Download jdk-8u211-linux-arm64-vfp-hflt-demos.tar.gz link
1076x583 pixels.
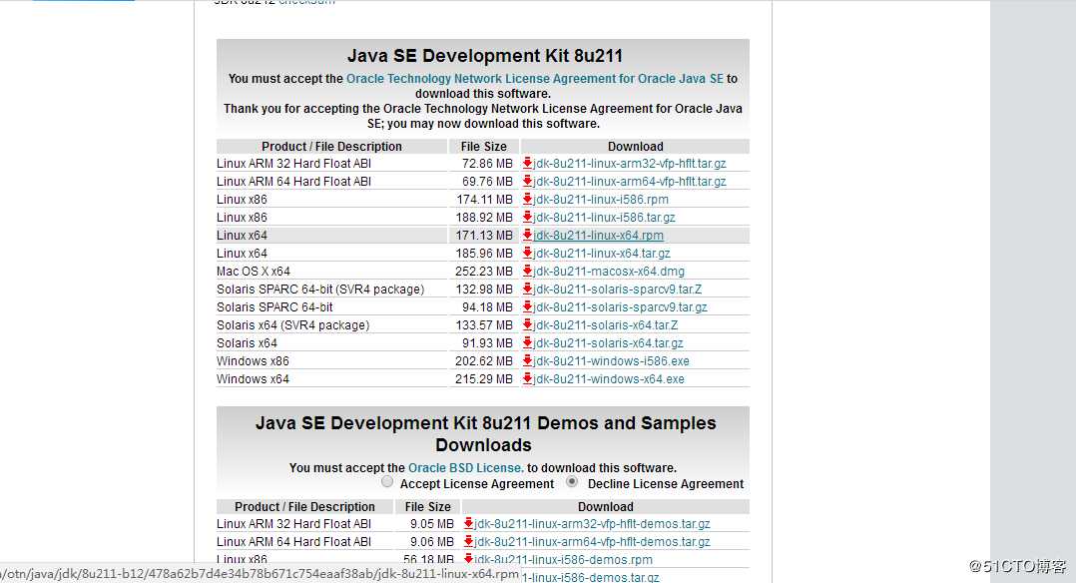coord(592,541)
